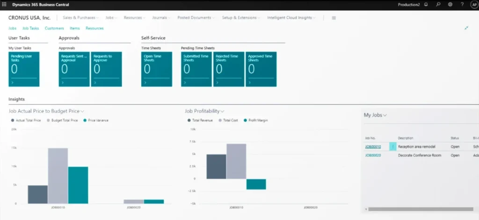
Task: Toggle Total Cost legend item
Action: (228, 121)
